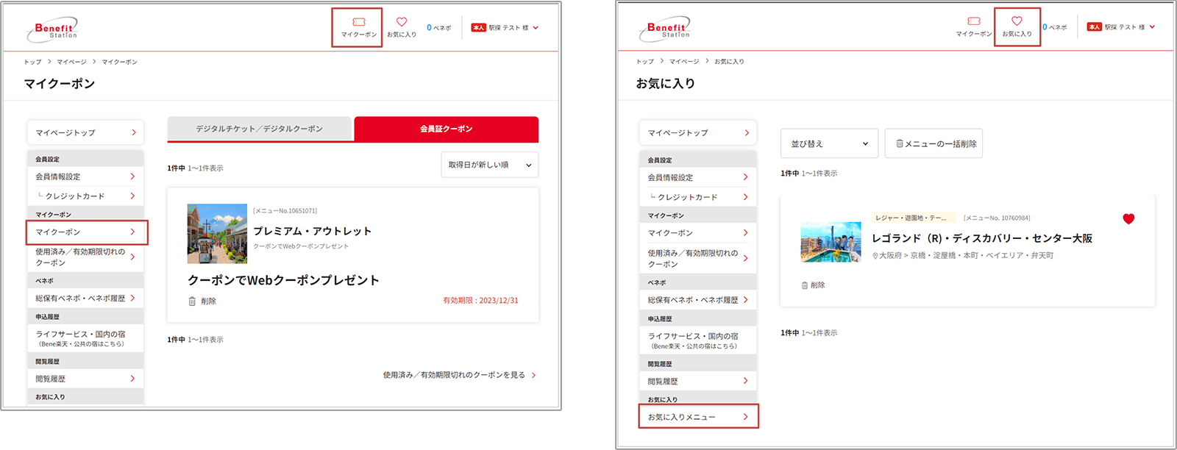Click trash icon under レゴランド card
This screenshot has height=450, width=1177.
click(805, 285)
